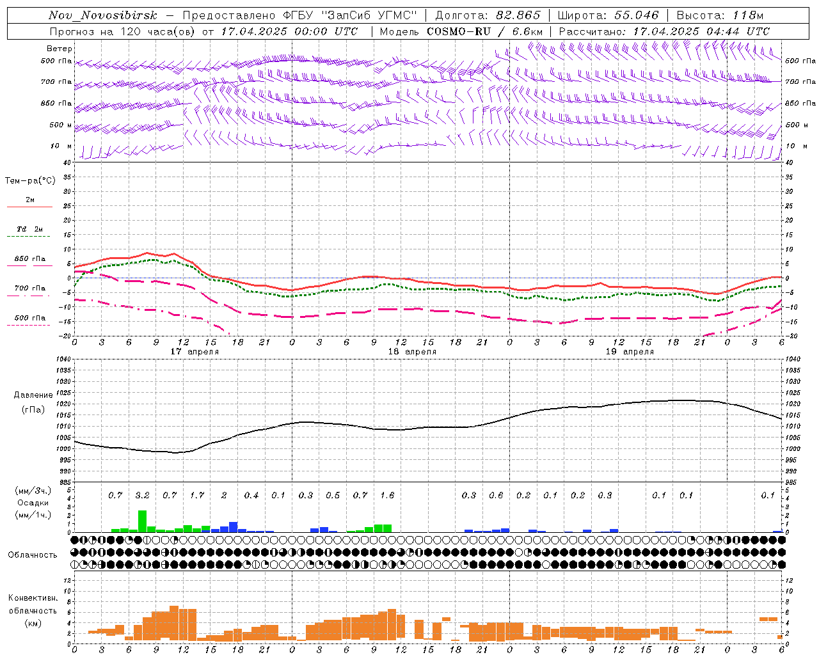819x655 pixels.
Task: Click the Конвективн. облачность panel label
Action: click(33, 610)
